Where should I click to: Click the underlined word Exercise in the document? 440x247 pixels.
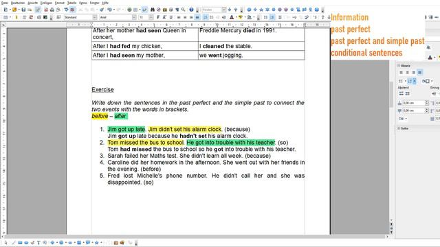point(102,90)
